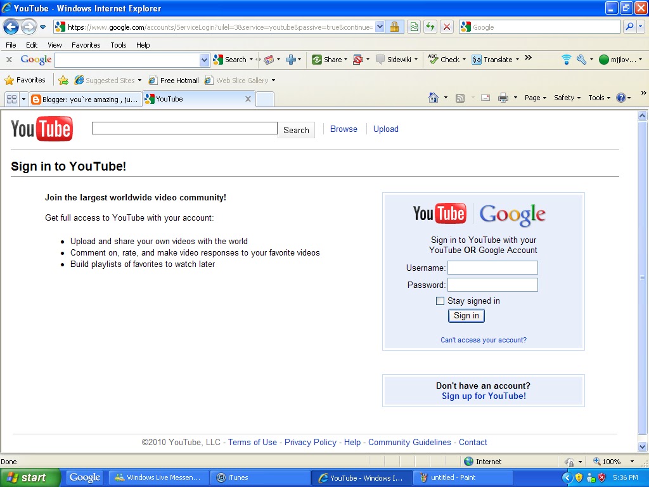The image size is (649, 487).
Task: Open the Quick Tabs grid icon
Action: coord(11,100)
